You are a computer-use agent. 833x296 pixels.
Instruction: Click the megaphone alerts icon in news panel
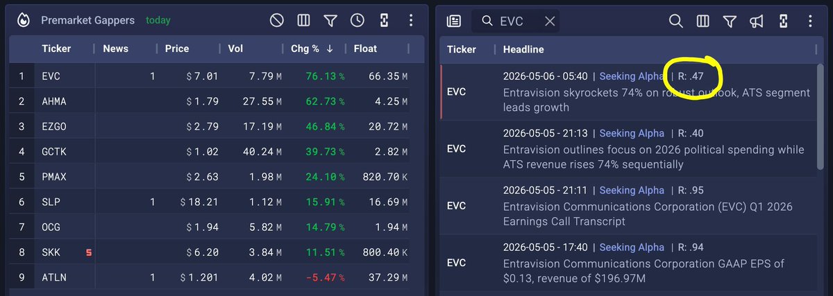[757, 21]
